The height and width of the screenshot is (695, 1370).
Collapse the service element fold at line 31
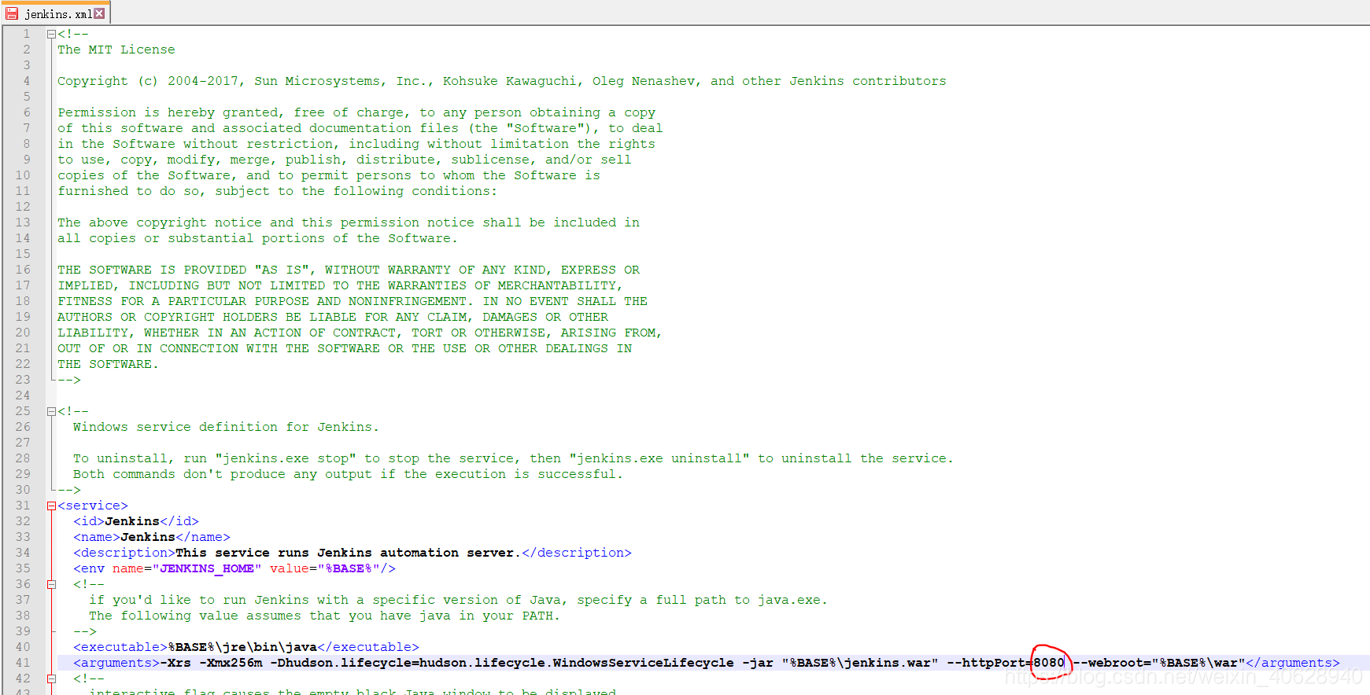51,506
